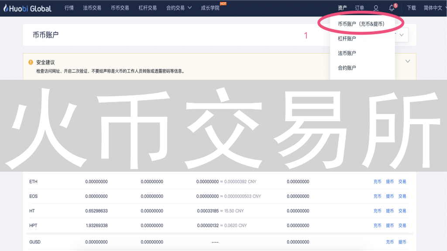
Task: Select the EOS coin name
Action: pos(33,197)
